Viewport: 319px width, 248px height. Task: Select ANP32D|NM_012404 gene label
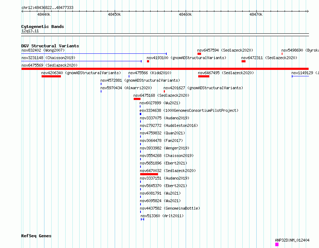pyautogui.click(x=292, y=240)
